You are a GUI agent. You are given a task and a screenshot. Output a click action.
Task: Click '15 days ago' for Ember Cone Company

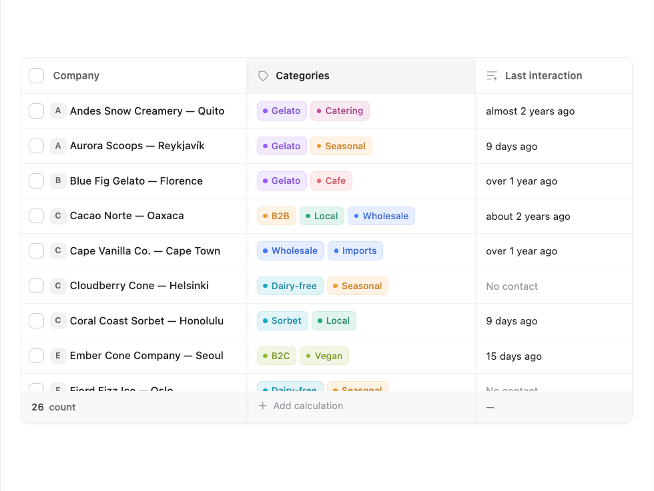[x=514, y=356]
